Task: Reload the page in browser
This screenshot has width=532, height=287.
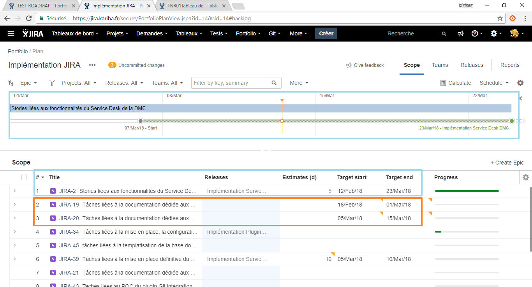Action: tap(29, 18)
